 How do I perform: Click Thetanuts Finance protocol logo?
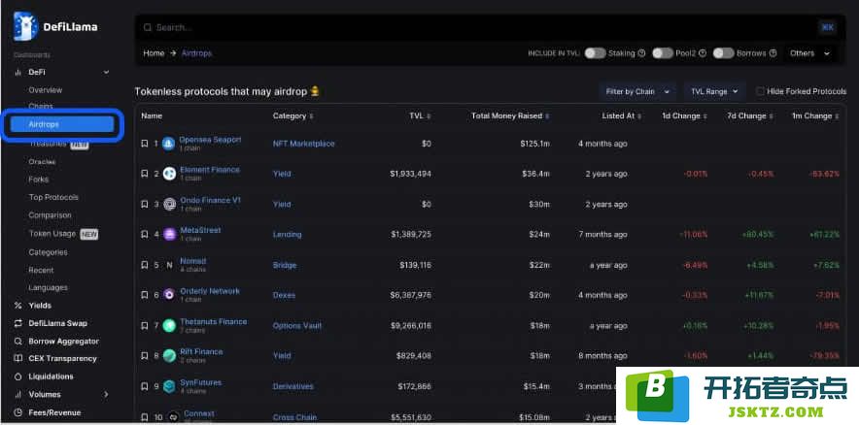(169, 325)
